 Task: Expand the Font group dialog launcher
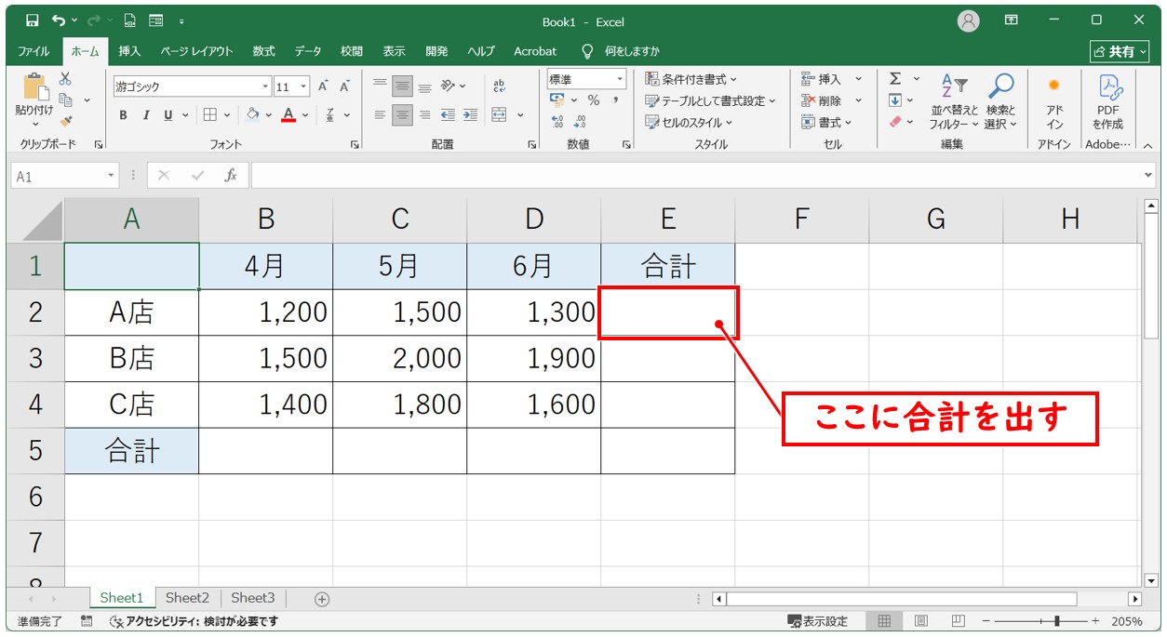pyautogui.click(x=354, y=145)
